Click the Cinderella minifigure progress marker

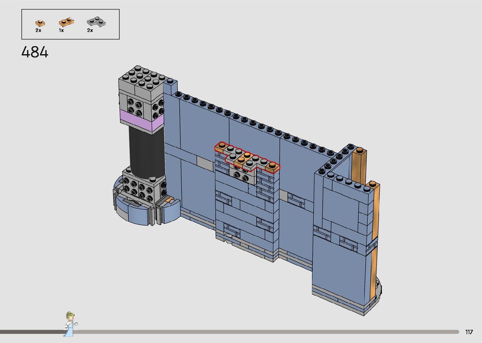pyautogui.click(x=71, y=324)
